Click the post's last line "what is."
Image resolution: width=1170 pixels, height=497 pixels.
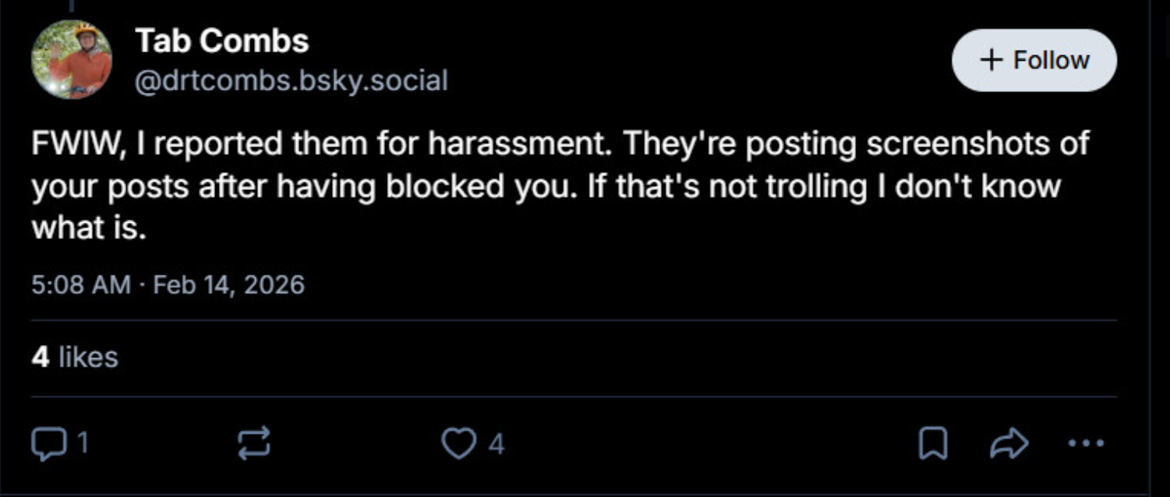tap(89, 228)
